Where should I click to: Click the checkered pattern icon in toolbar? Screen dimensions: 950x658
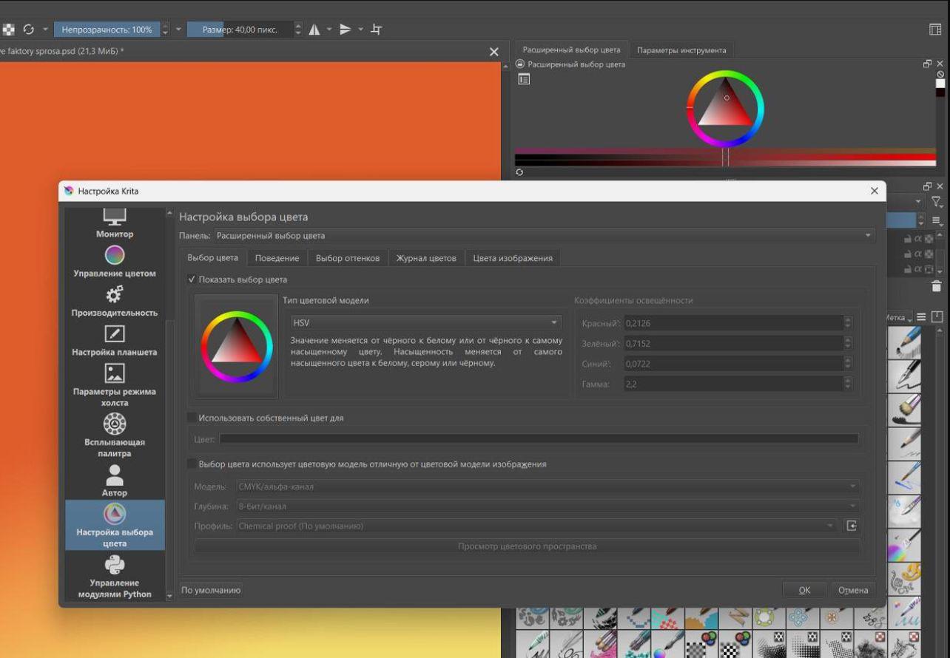(x=9, y=30)
